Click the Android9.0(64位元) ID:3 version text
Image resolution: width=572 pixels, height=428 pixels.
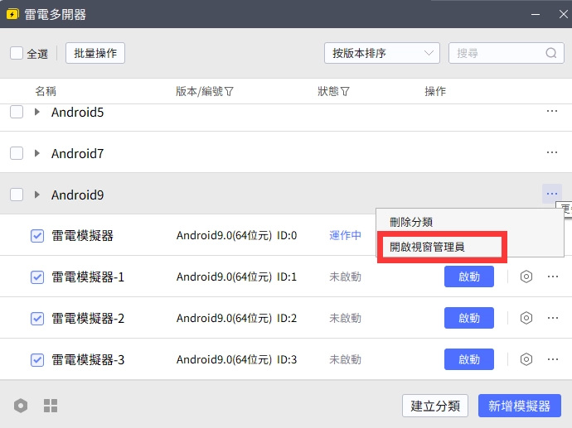[236, 359]
